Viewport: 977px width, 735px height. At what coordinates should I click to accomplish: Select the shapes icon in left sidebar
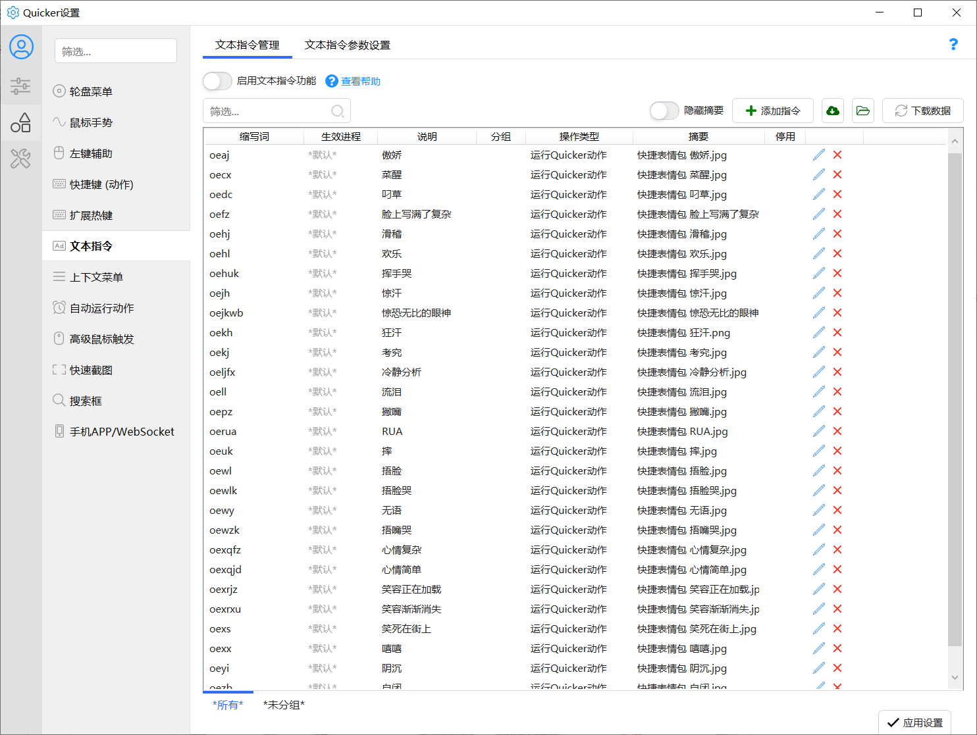point(21,122)
